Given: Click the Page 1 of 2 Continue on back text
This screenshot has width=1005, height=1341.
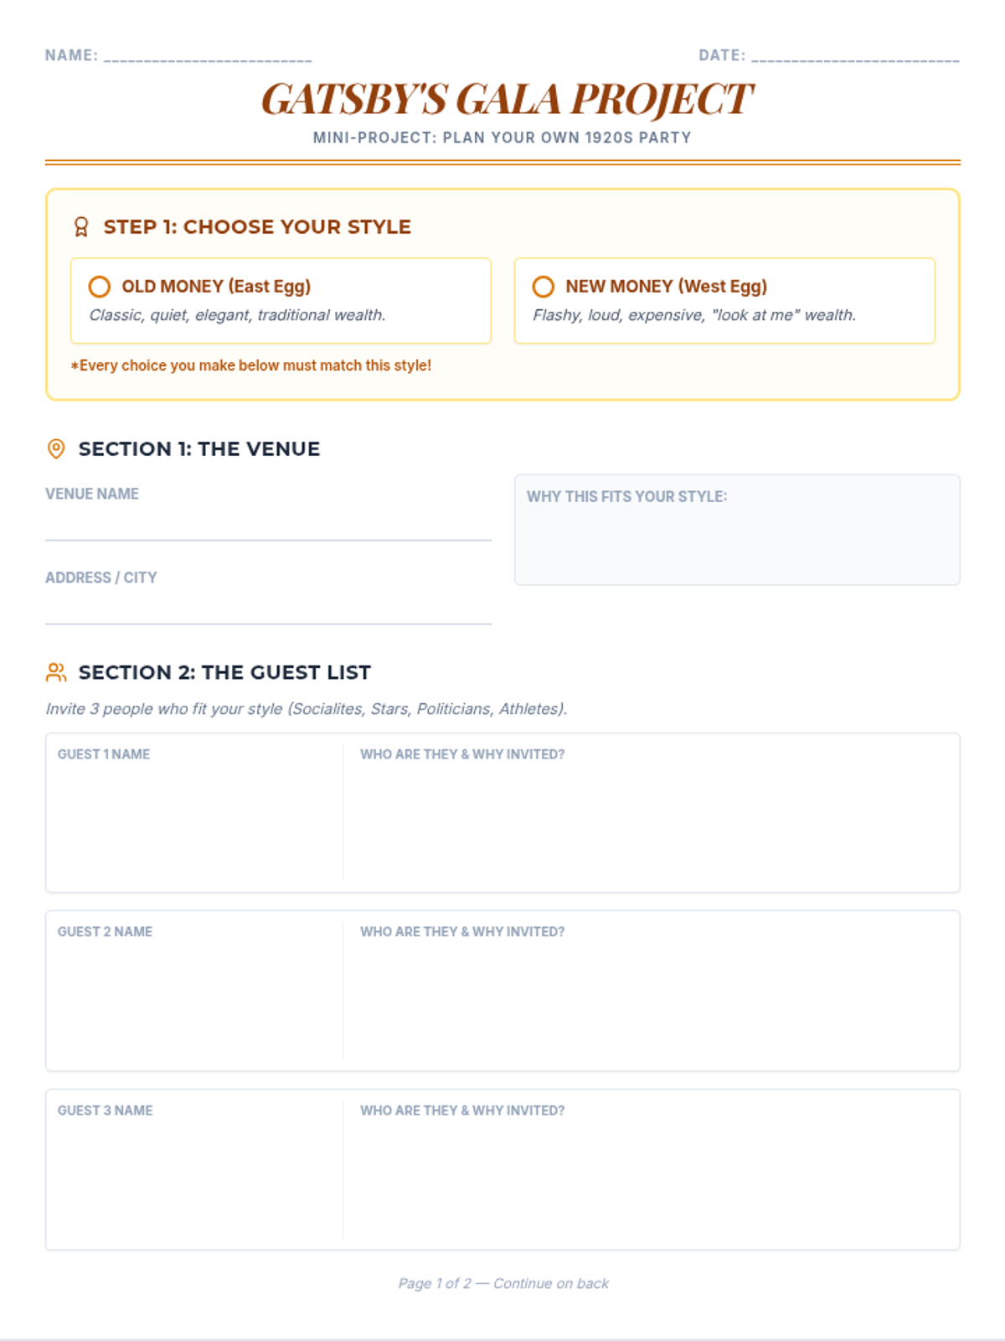Looking at the screenshot, I should 503,1283.
